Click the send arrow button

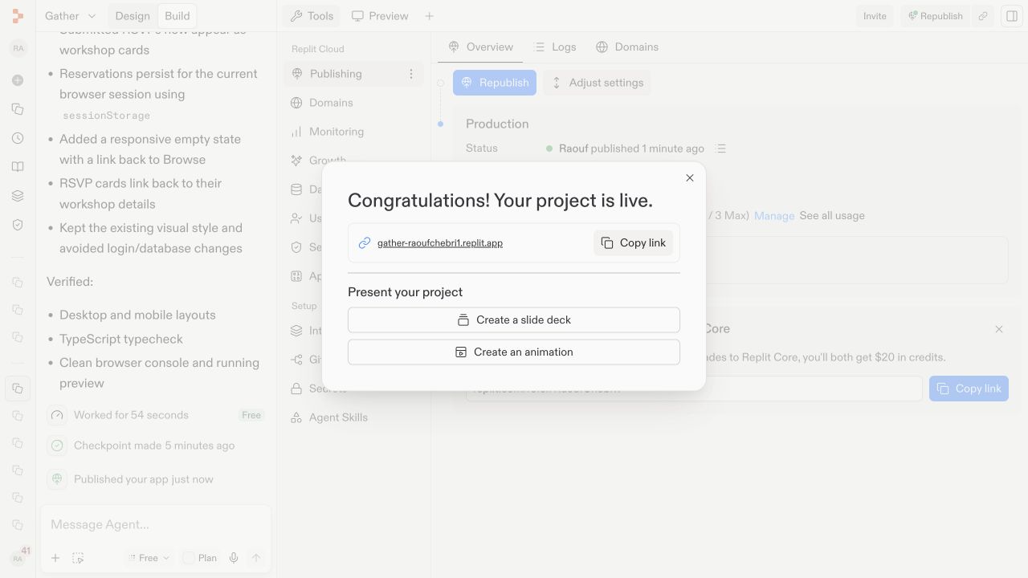[x=256, y=558]
